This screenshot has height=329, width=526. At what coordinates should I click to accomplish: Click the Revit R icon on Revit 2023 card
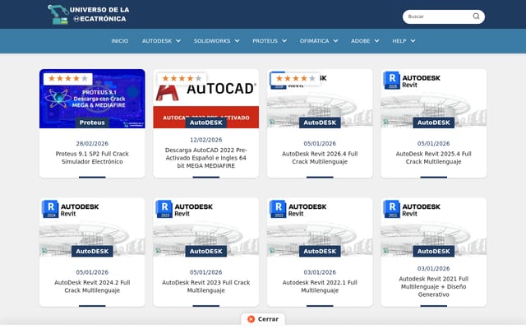pyautogui.click(x=164, y=208)
